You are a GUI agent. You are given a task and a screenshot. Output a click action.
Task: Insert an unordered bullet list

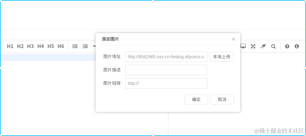click(x=75, y=46)
